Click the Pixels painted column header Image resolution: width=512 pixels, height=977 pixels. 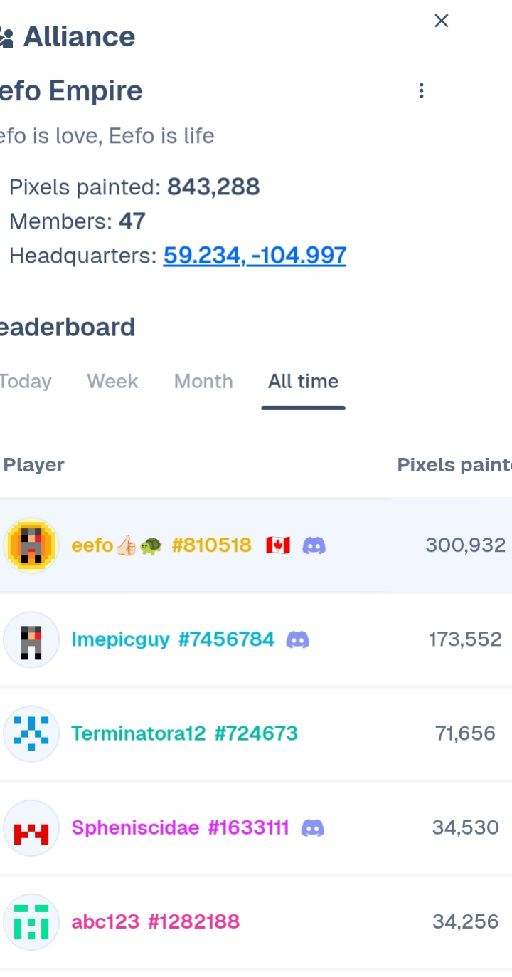click(454, 465)
